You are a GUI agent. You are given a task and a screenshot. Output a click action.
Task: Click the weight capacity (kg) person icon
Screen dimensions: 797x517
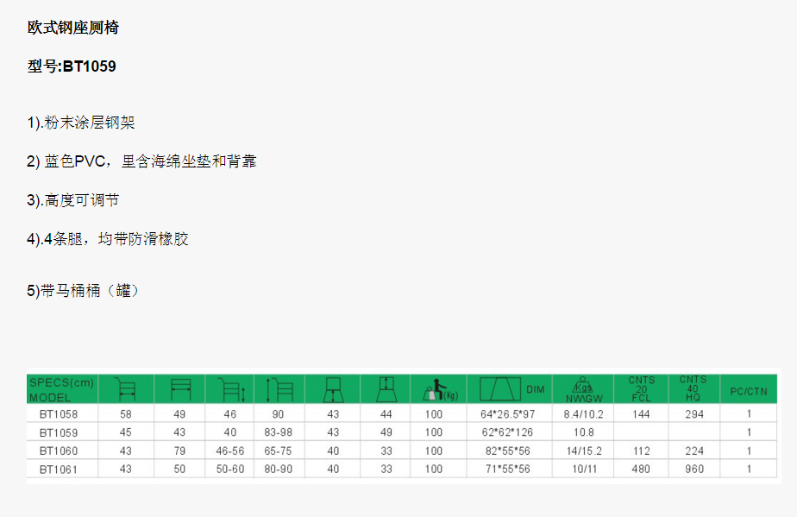click(438, 390)
